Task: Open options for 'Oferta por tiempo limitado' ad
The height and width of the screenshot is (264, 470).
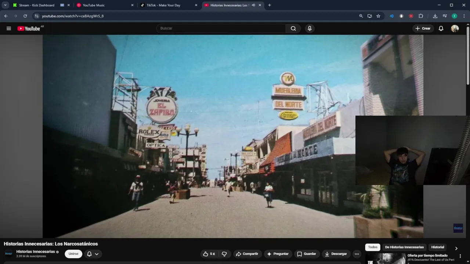Action: point(460,256)
